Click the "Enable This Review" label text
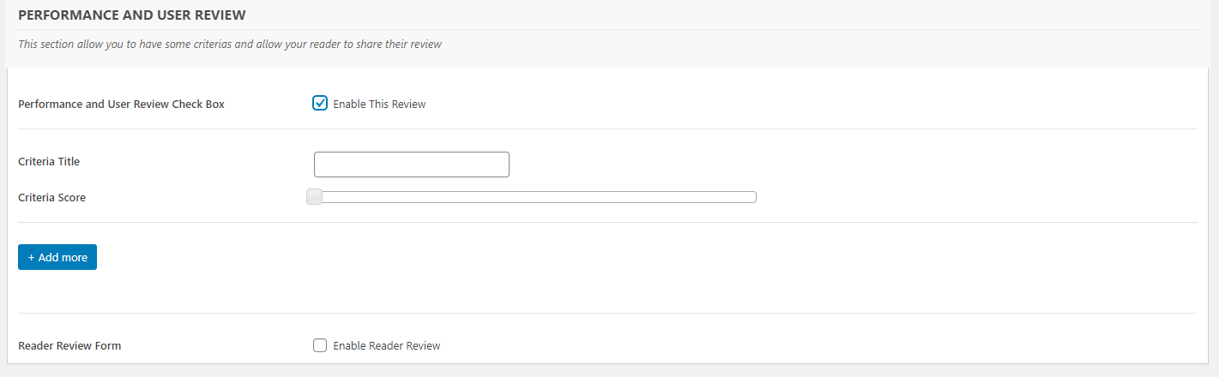The width and height of the screenshot is (1219, 377). coord(379,105)
